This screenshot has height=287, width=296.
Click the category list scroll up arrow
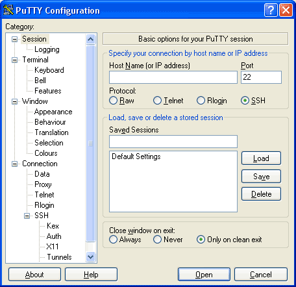click(x=90, y=39)
